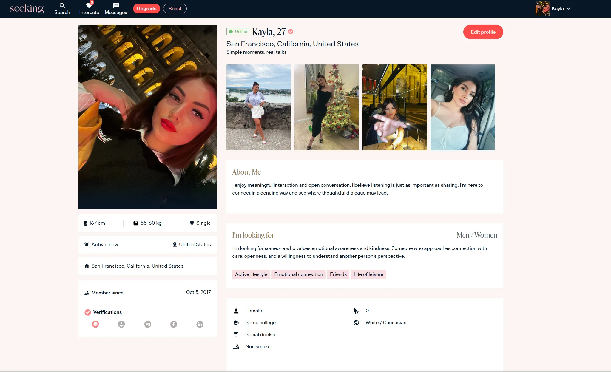Click the Edit profile button
Image resolution: width=611 pixels, height=372 pixels.
[483, 32]
